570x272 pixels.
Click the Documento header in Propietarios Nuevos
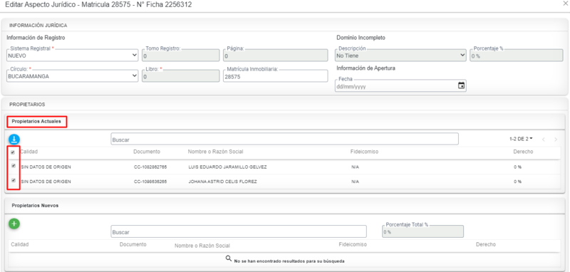pos(133,244)
